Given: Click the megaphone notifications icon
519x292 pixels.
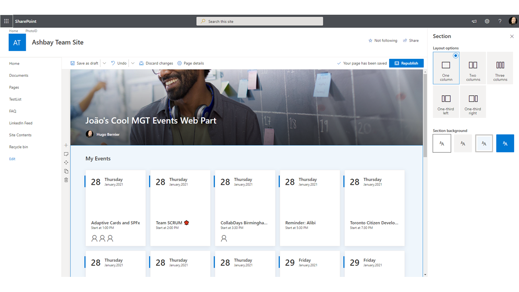Looking at the screenshot, I should 474,21.
